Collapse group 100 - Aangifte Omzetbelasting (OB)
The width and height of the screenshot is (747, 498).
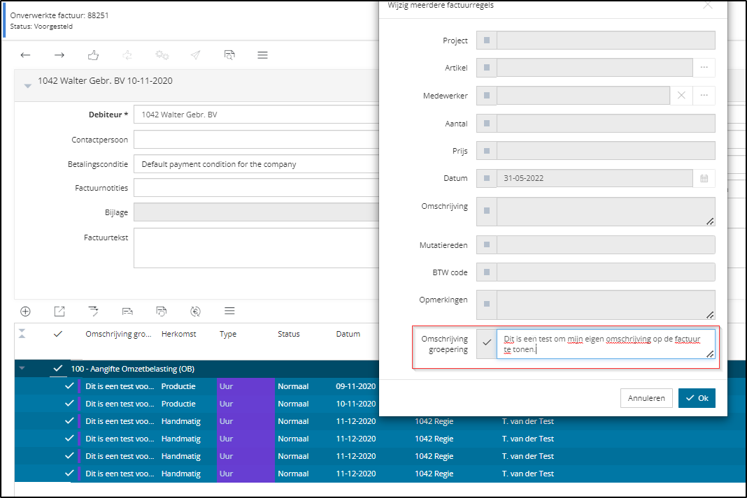pyautogui.click(x=22, y=368)
